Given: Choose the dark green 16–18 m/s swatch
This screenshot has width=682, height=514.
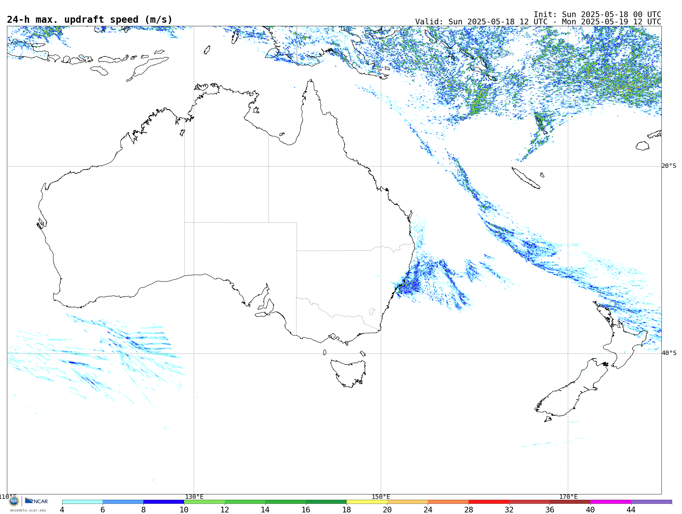Looking at the screenshot, I should (x=326, y=502).
